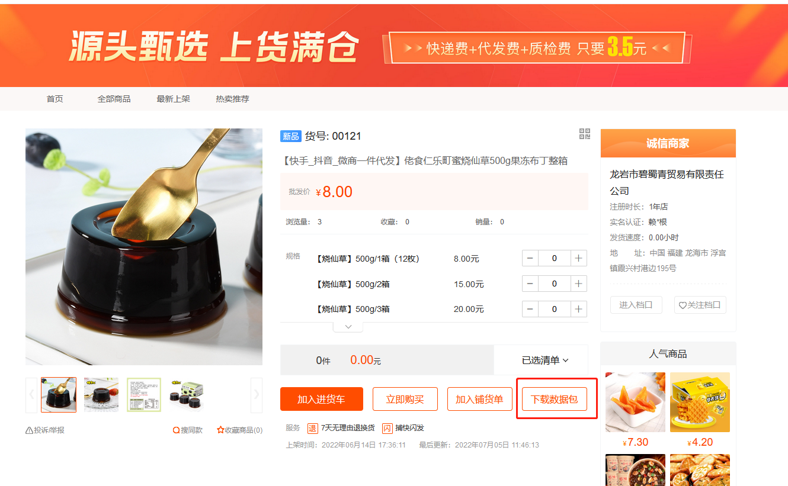Open the 热卖推荐 nav tab
The image size is (788, 486).
pos(232,99)
